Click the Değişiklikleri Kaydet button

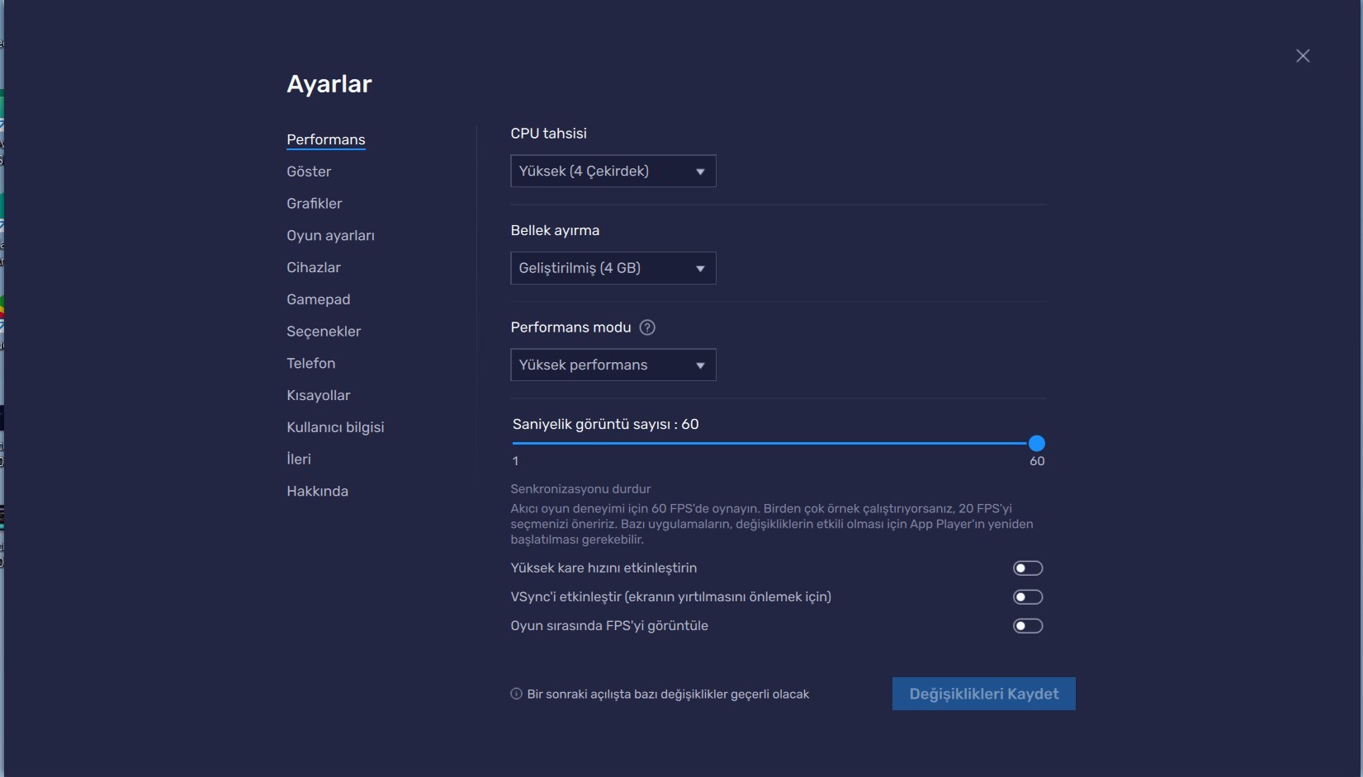point(983,694)
